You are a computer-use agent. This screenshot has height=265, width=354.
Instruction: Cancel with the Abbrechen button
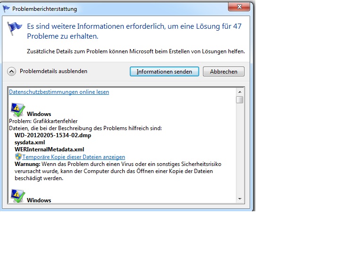point(224,72)
